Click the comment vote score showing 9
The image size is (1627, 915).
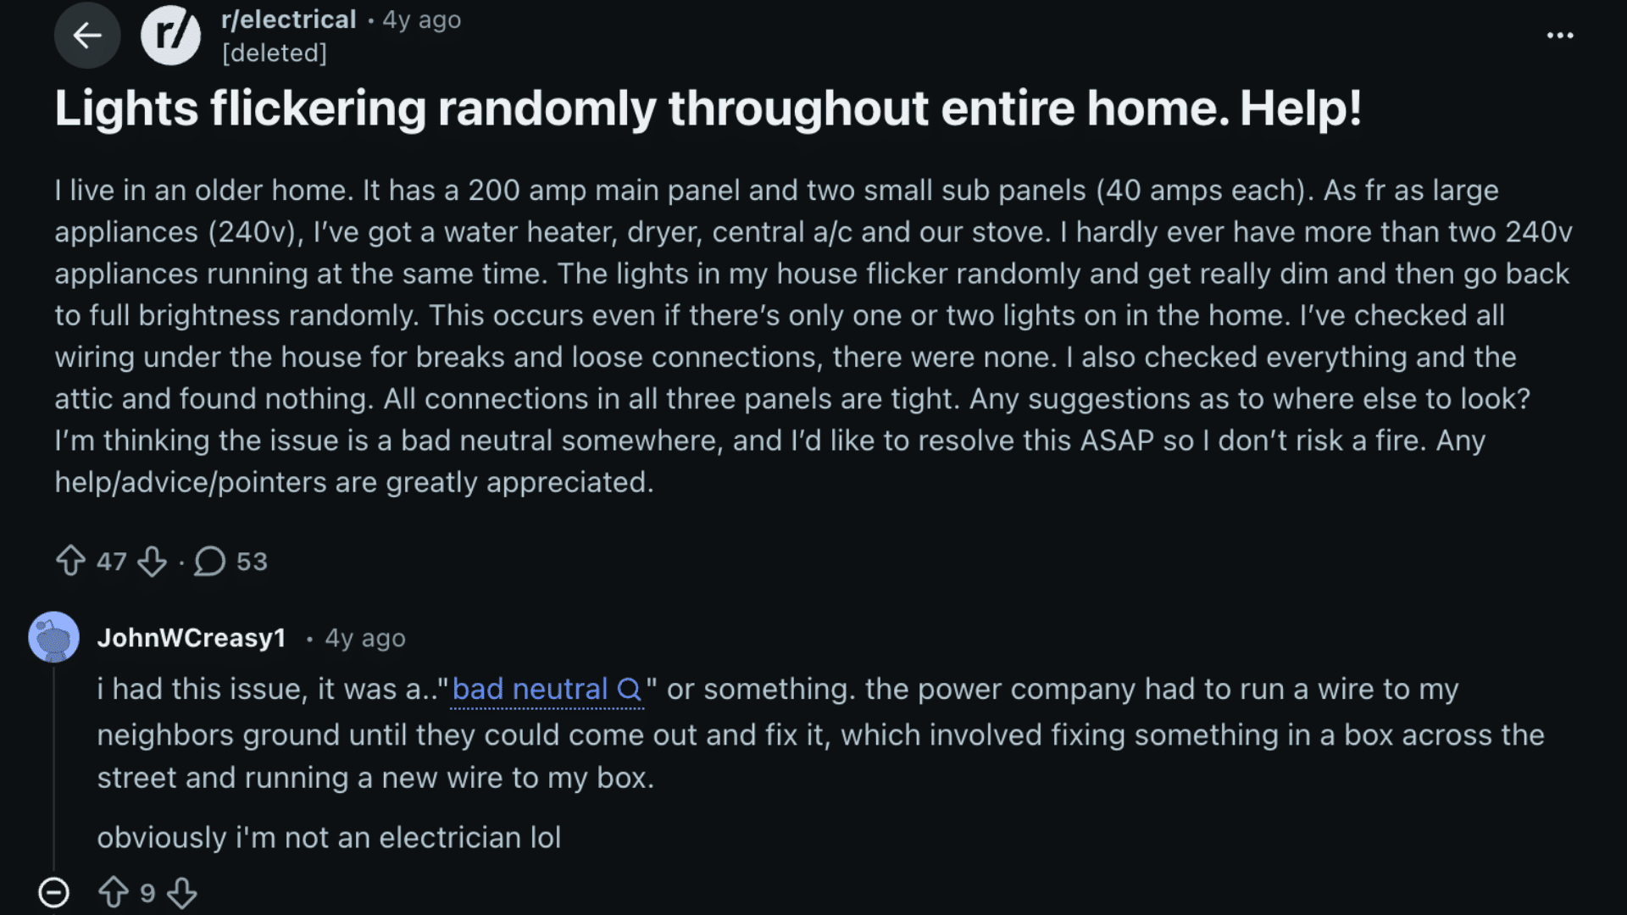coord(148,893)
